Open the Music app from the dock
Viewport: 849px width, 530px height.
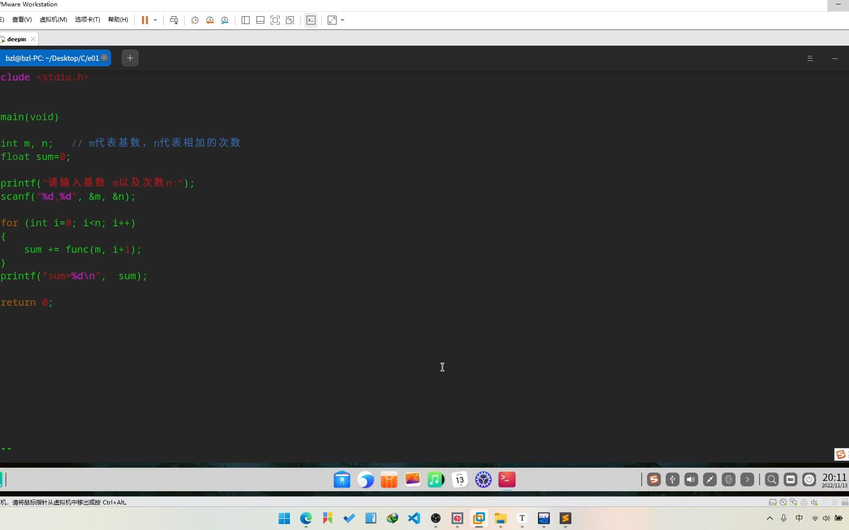435,479
